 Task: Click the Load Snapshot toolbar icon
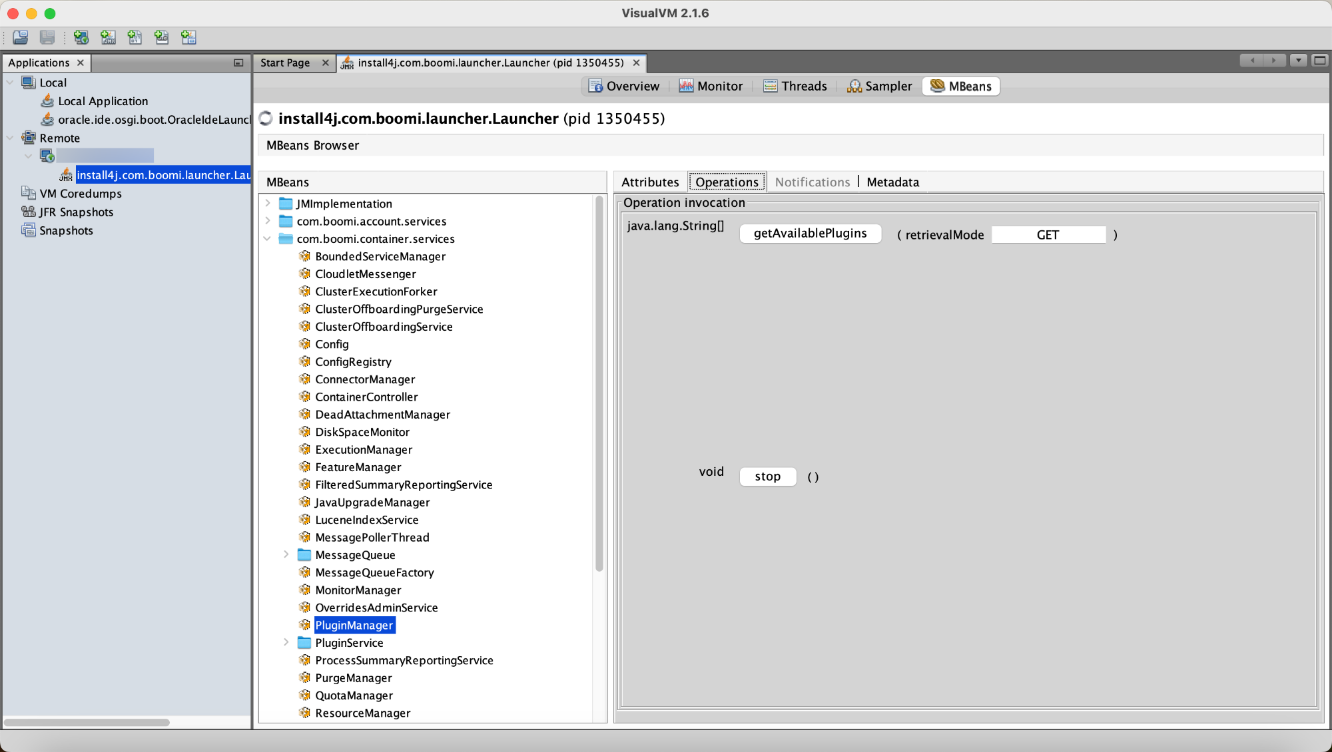pos(20,38)
